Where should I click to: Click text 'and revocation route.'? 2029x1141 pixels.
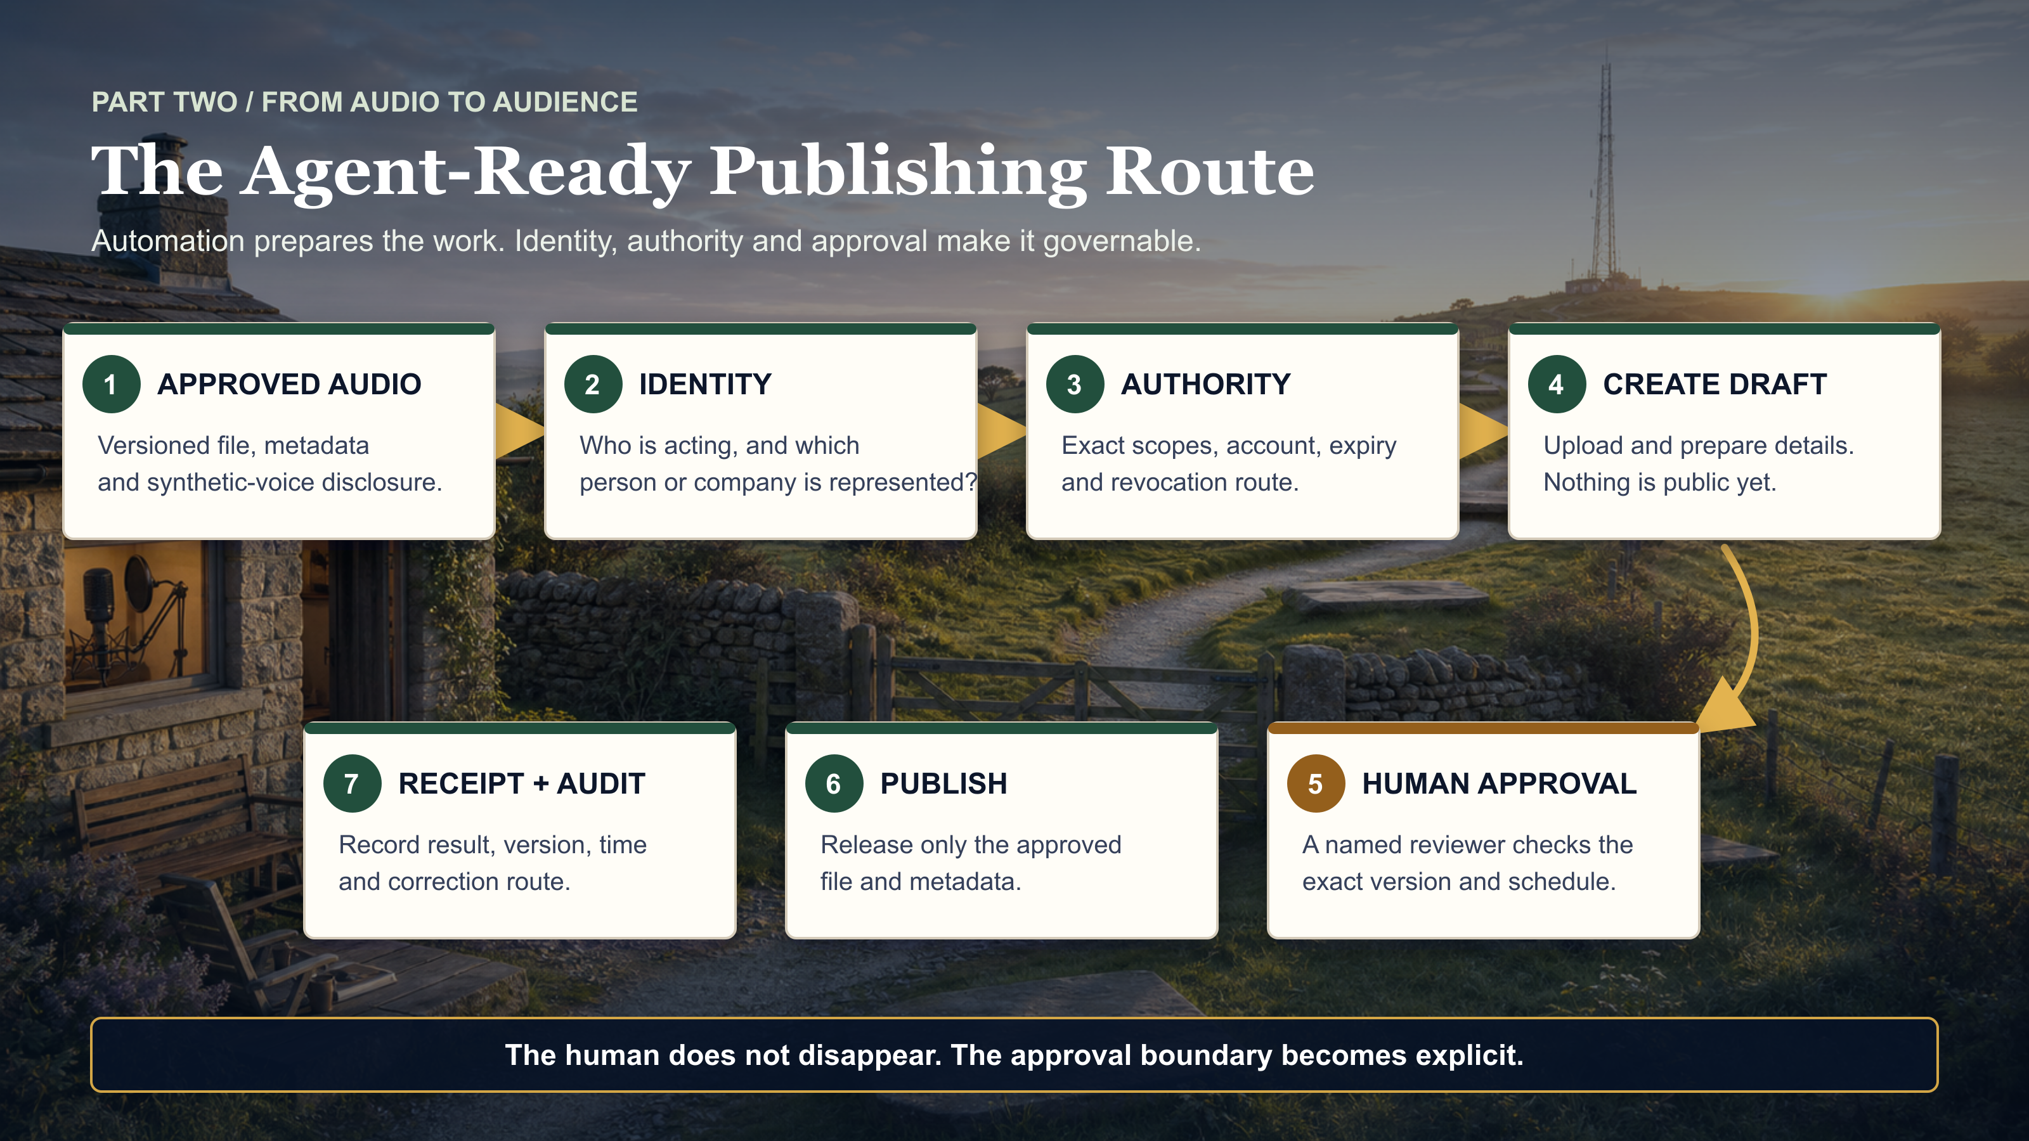pos(1180,482)
